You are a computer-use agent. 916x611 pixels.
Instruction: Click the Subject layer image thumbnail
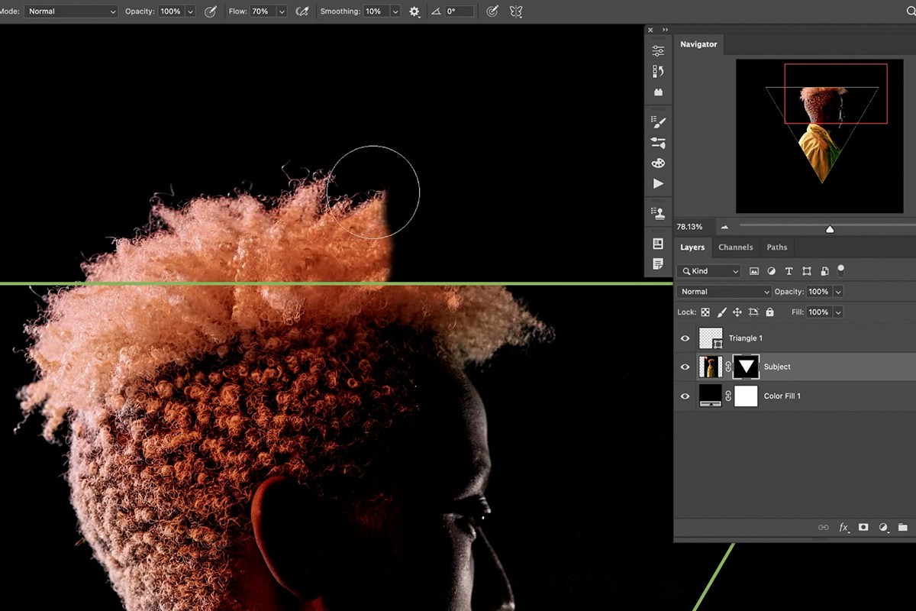(x=711, y=367)
